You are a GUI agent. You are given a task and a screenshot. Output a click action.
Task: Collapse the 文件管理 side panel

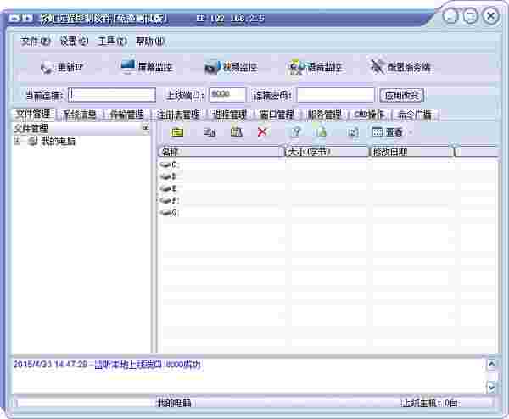[145, 128]
